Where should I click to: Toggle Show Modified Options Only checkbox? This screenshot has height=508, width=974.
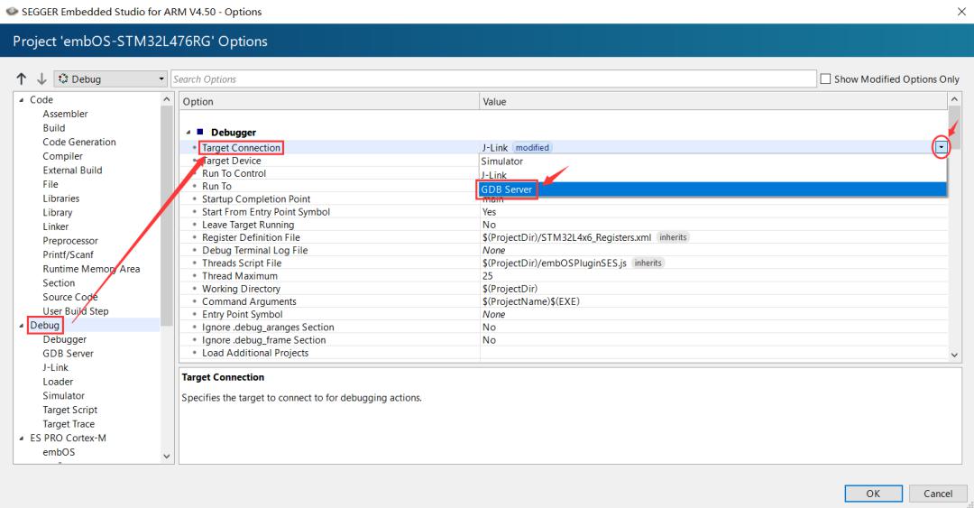tap(825, 79)
